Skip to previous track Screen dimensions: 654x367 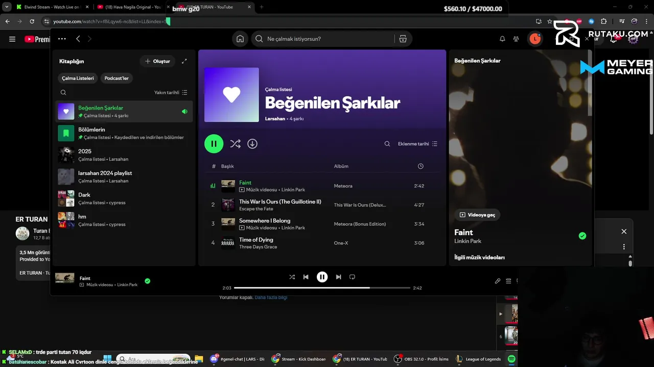pyautogui.click(x=306, y=277)
